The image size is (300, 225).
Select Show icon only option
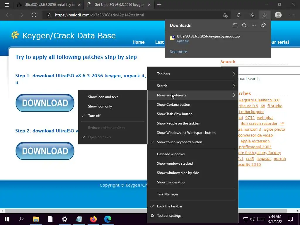point(113,106)
